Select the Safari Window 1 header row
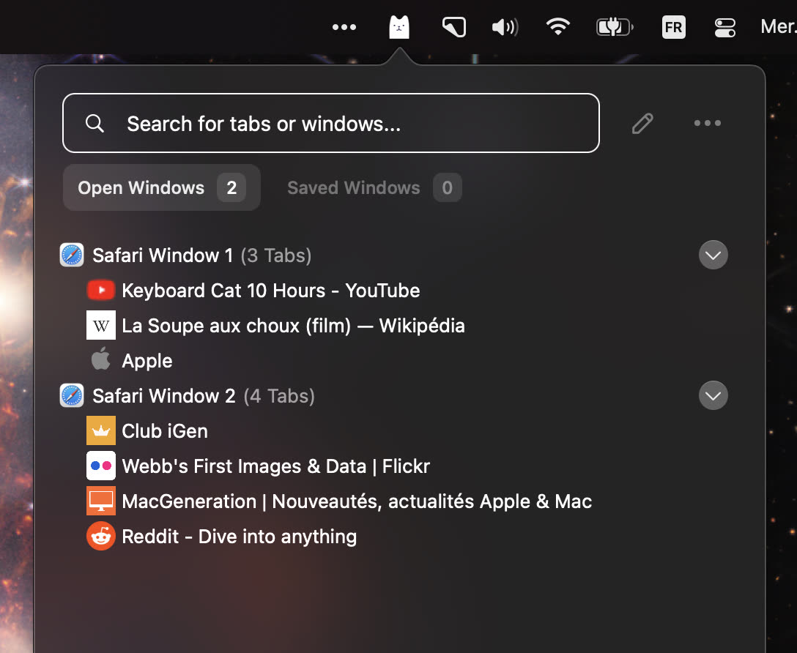 [x=394, y=255]
